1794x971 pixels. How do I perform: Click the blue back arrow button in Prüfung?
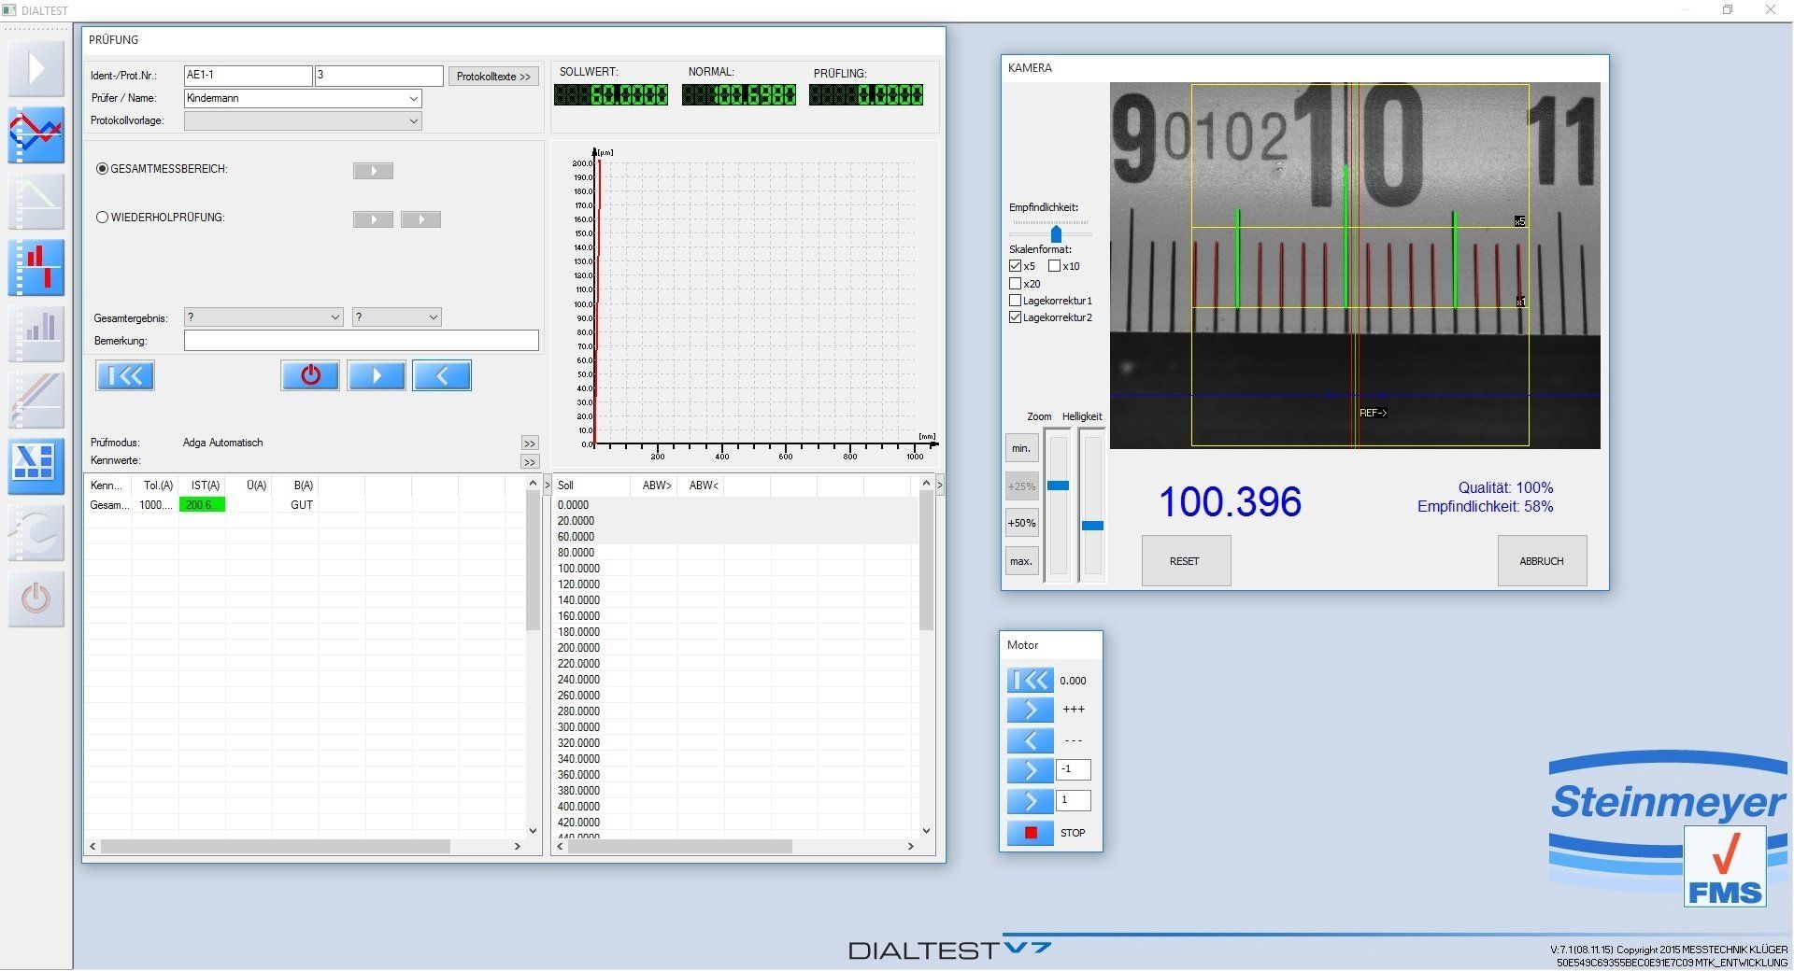click(x=442, y=376)
